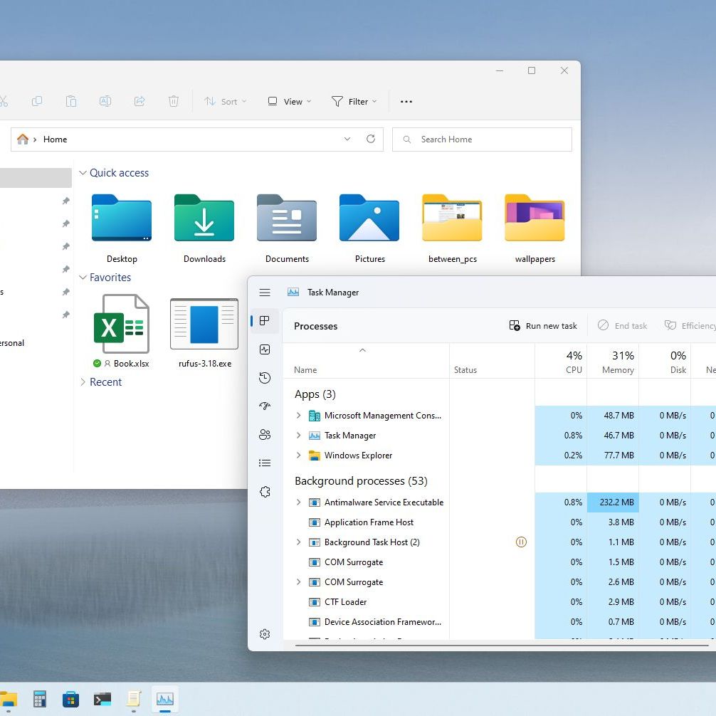Sort processes by the Disk column

coord(665,361)
